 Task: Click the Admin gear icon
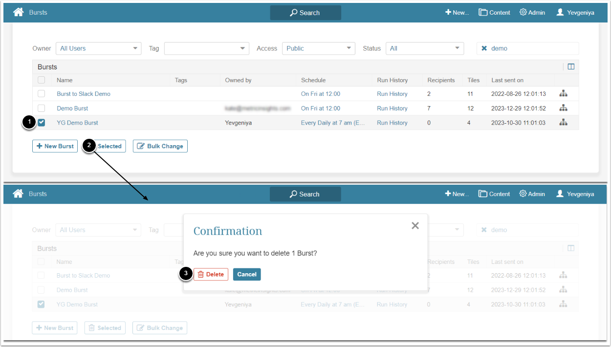(x=523, y=12)
